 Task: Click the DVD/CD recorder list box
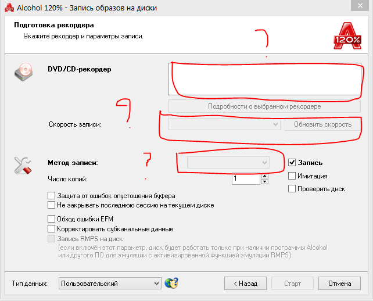264,79
